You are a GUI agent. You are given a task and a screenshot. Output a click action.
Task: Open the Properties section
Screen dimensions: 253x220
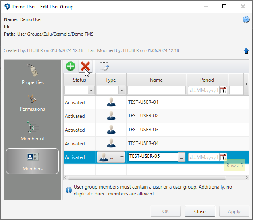click(x=33, y=74)
